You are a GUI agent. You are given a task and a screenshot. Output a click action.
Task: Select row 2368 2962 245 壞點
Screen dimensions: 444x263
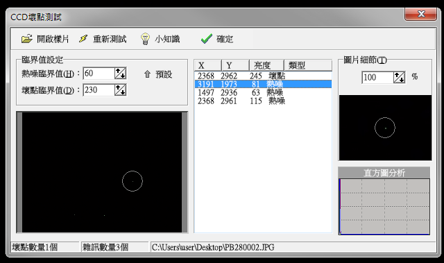tap(263, 76)
